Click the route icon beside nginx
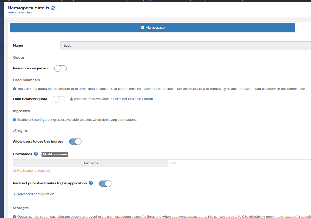The image size is (311, 218). pyautogui.click(x=15, y=130)
